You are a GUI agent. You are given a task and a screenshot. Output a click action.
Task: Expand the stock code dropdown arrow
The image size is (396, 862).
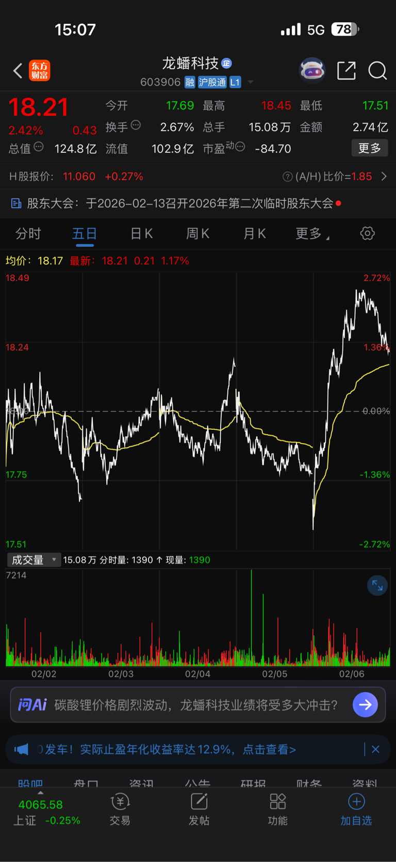point(251,82)
